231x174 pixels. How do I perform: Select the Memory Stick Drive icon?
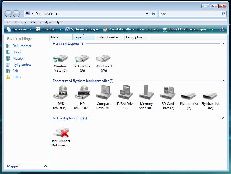point(146,93)
